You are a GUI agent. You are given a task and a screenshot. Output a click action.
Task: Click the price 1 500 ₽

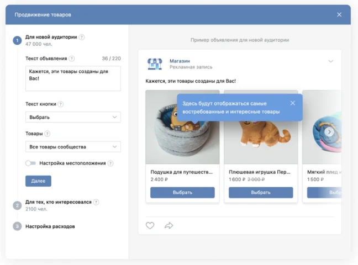[315, 179]
